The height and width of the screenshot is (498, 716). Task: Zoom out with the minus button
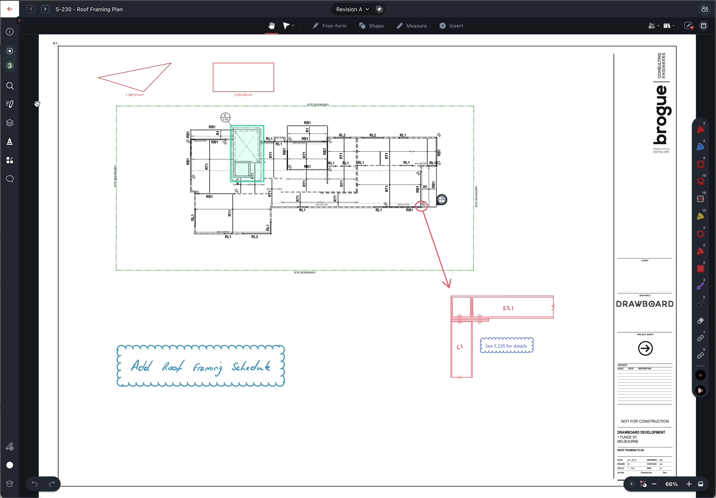654,484
